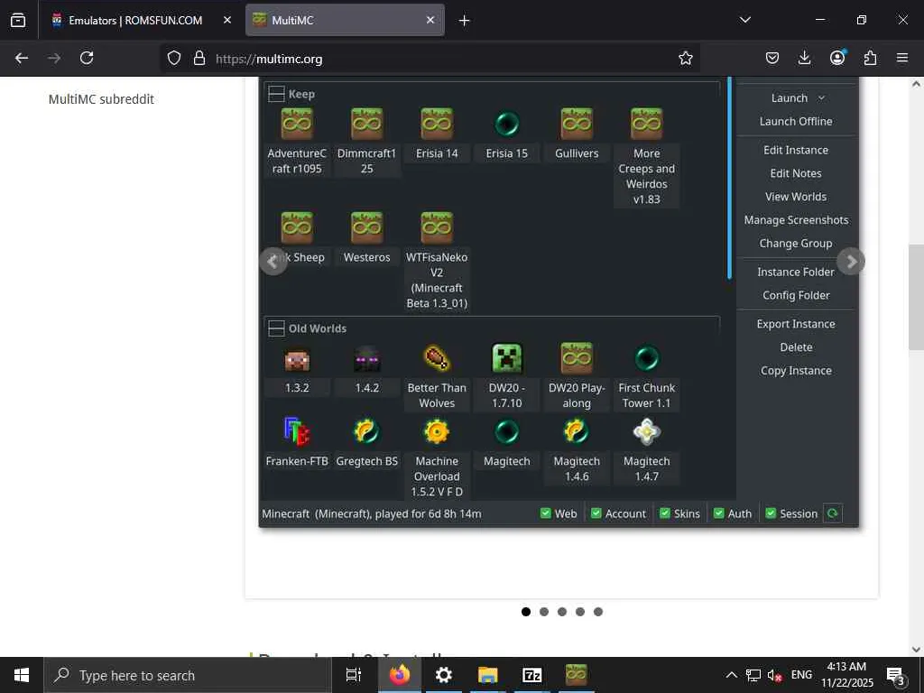Screen dimensions: 924x693
Task: Show hidden system tray icons
Action: tap(731, 675)
